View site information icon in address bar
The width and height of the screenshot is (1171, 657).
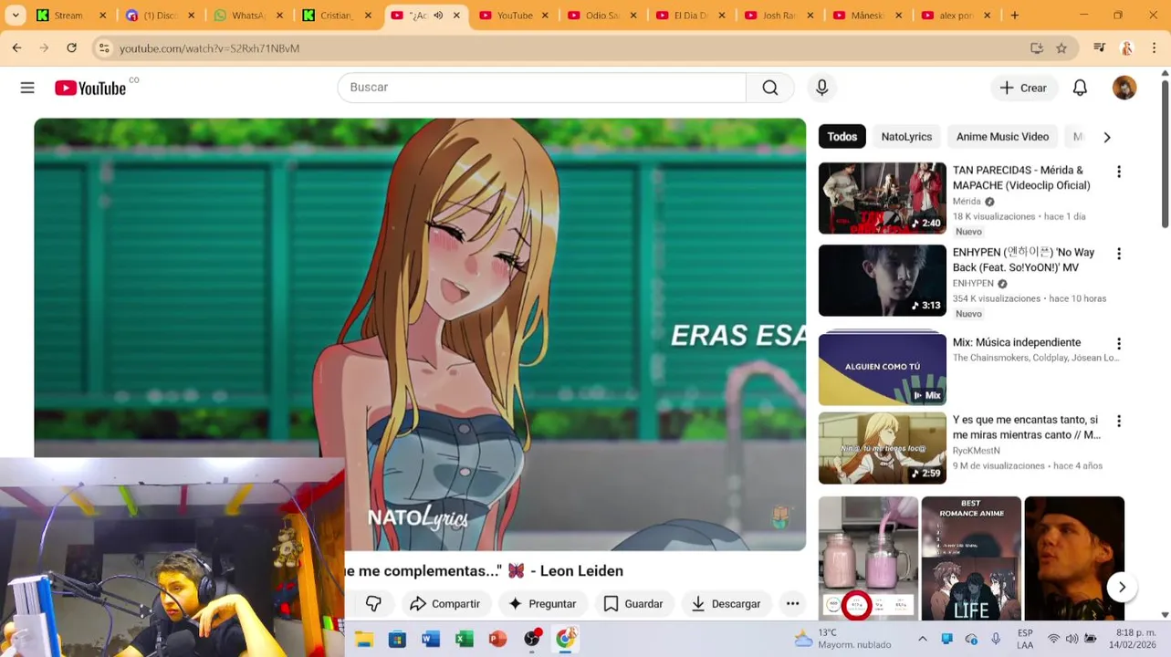(x=105, y=47)
